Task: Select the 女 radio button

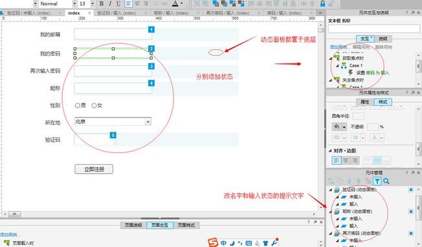Action: pyautogui.click(x=94, y=106)
